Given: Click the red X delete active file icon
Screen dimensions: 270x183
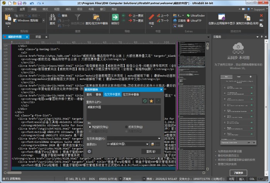Looking at the screenshot, I should tap(261, 15).
